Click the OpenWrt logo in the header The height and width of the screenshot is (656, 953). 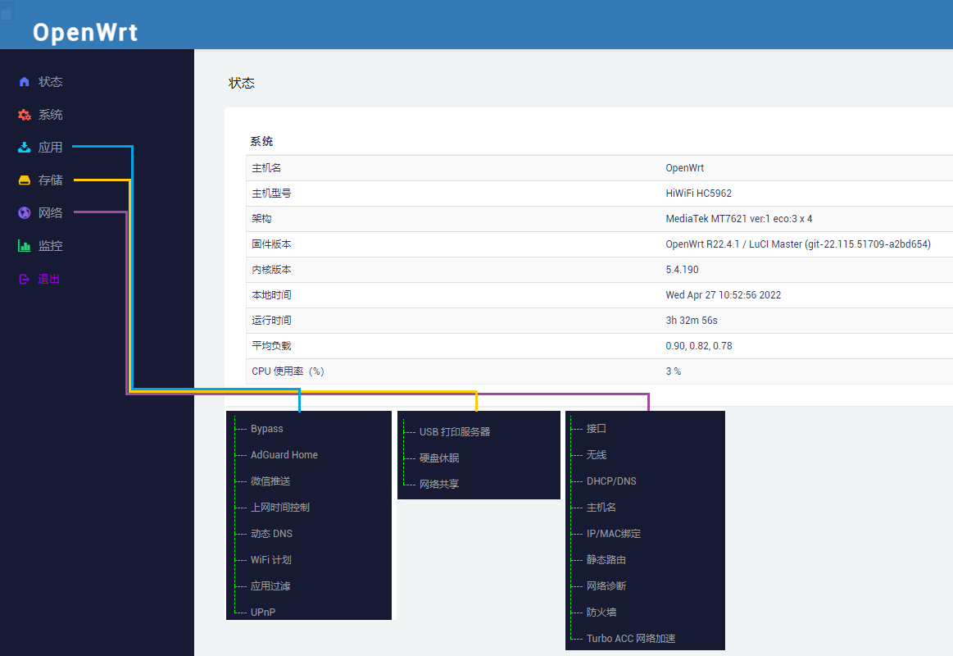84,32
